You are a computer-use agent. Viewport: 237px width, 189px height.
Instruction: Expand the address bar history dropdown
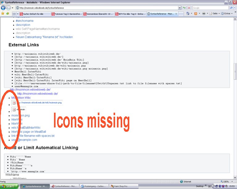[180, 8]
